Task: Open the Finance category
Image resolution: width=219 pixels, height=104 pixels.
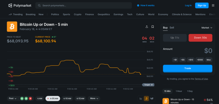Action: click(x=89, y=14)
